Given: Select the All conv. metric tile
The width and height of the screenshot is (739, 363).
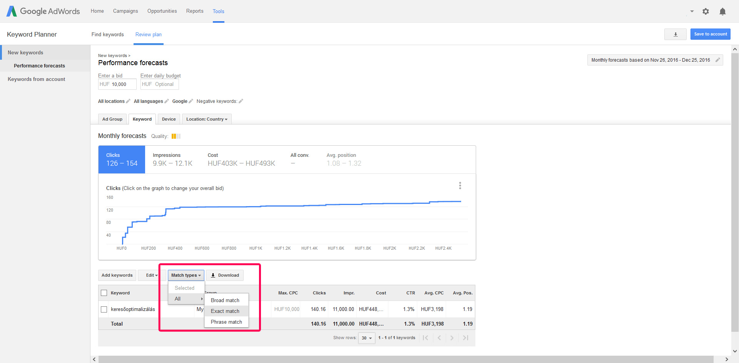Looking at the screenshot, I should [300, 160].
